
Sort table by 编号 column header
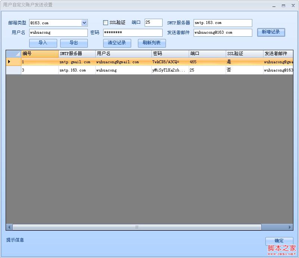[40, 54]
